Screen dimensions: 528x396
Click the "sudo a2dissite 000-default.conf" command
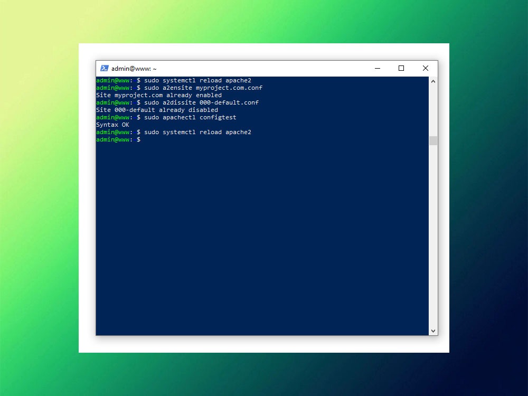201,102
